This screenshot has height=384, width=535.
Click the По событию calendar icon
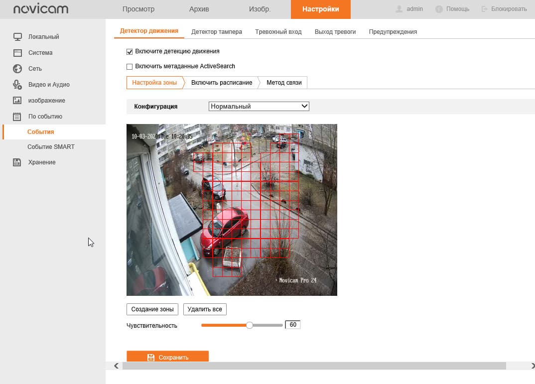coord(17,117)
